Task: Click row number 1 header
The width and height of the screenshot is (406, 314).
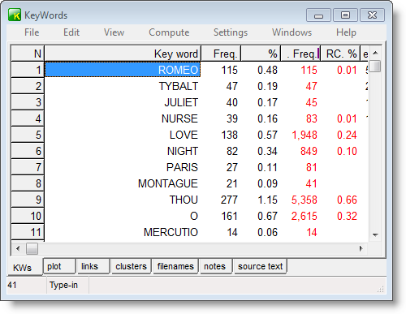Action: click(x=28, y=70)
